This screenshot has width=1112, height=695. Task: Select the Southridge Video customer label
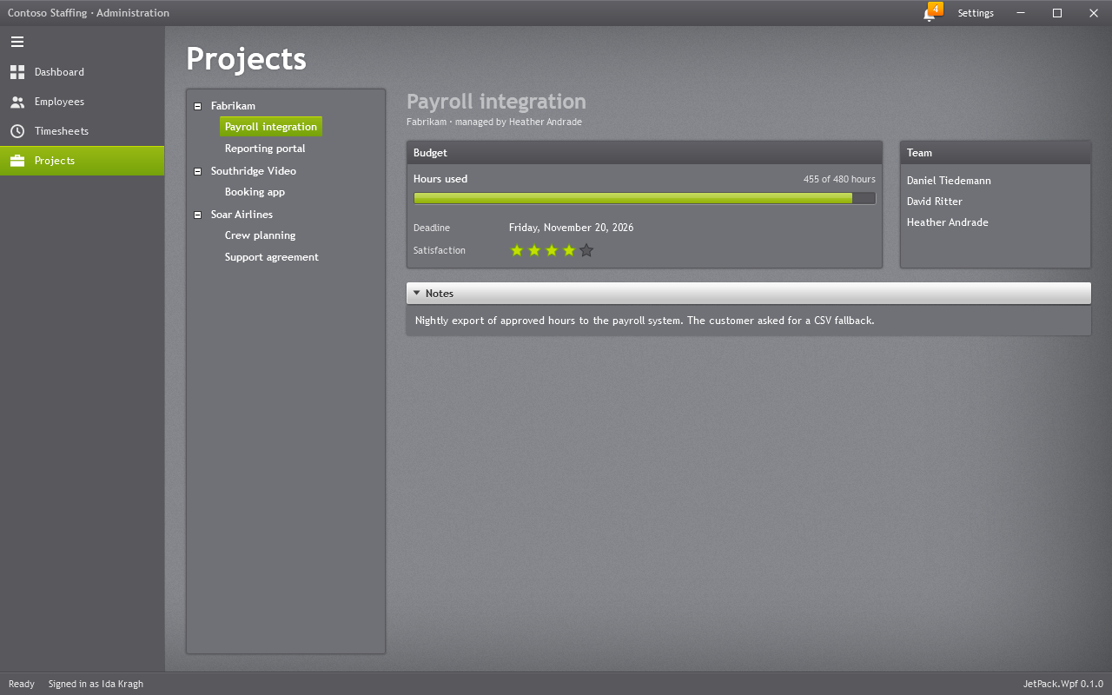coord(254,171)
